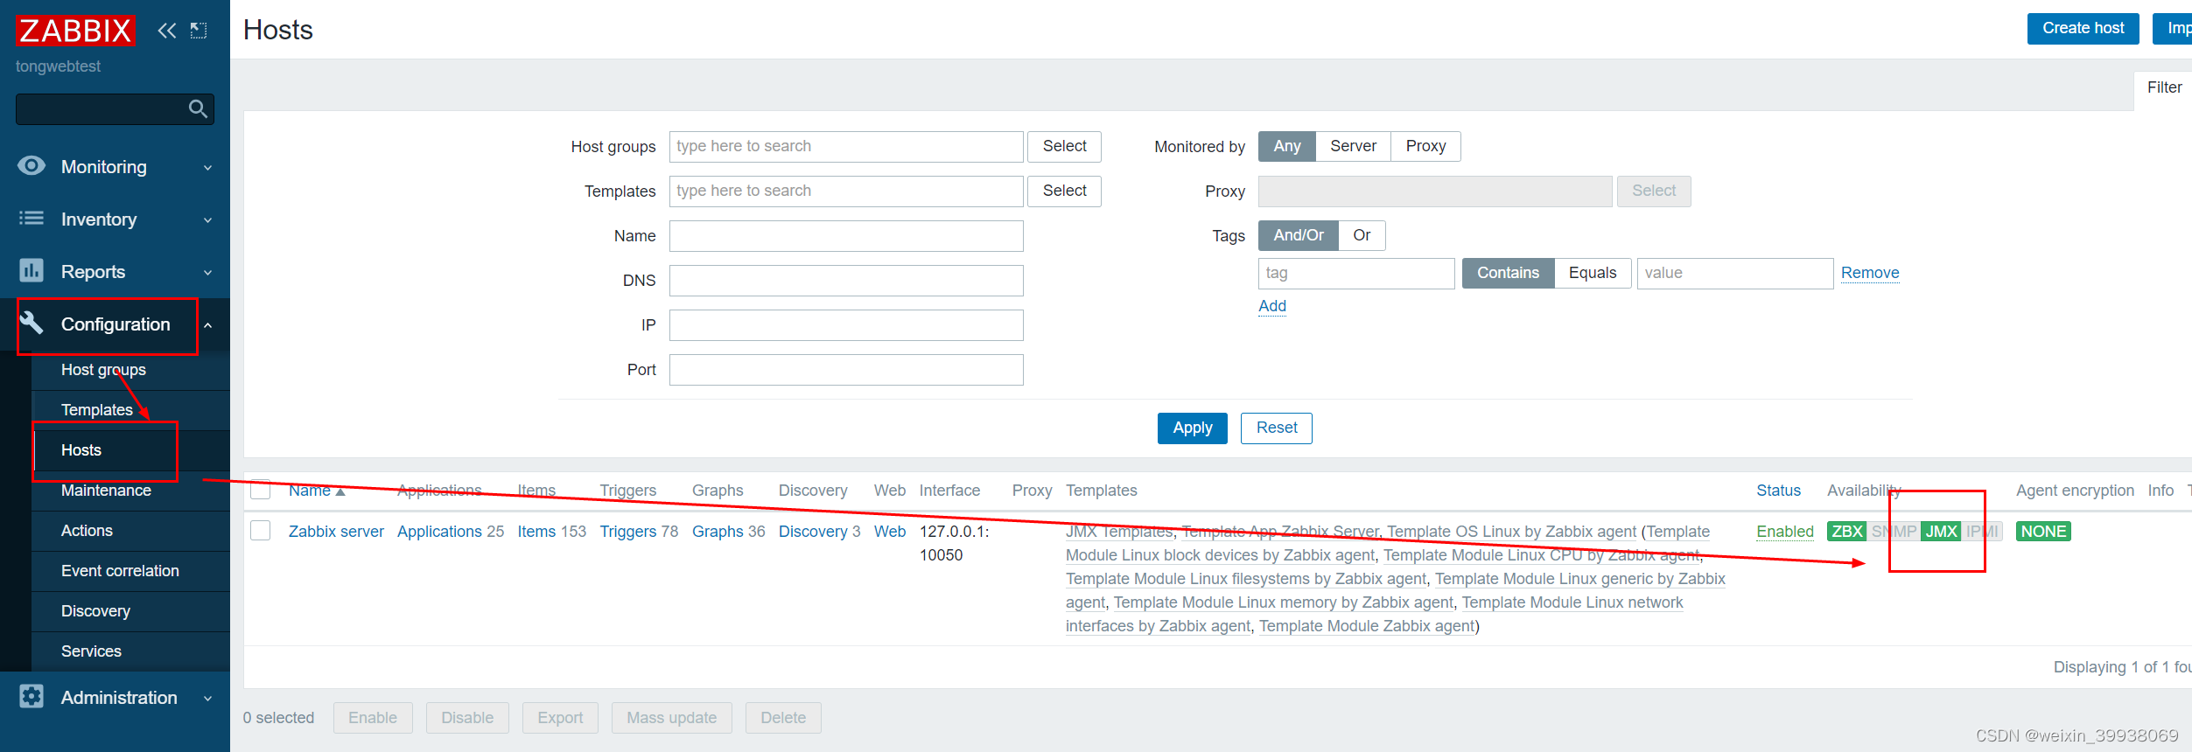Collapse sidebar with double-chevron icon
Screen dimensions: 2192x752
coord(166,31)
